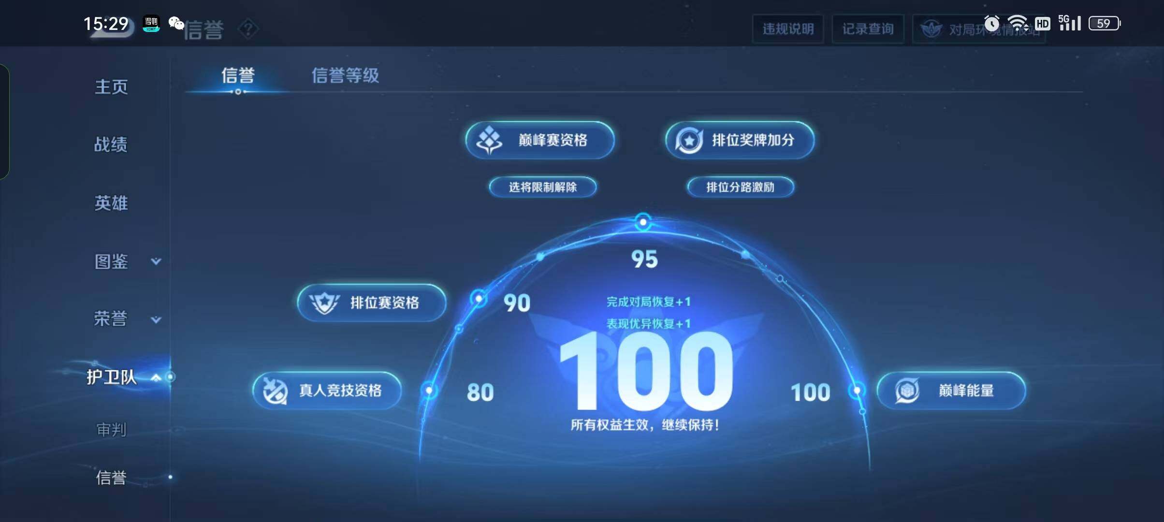Open 审判 sub-item in sidebar
Screen dimensions: 1164x522
(x=111, y=429)
